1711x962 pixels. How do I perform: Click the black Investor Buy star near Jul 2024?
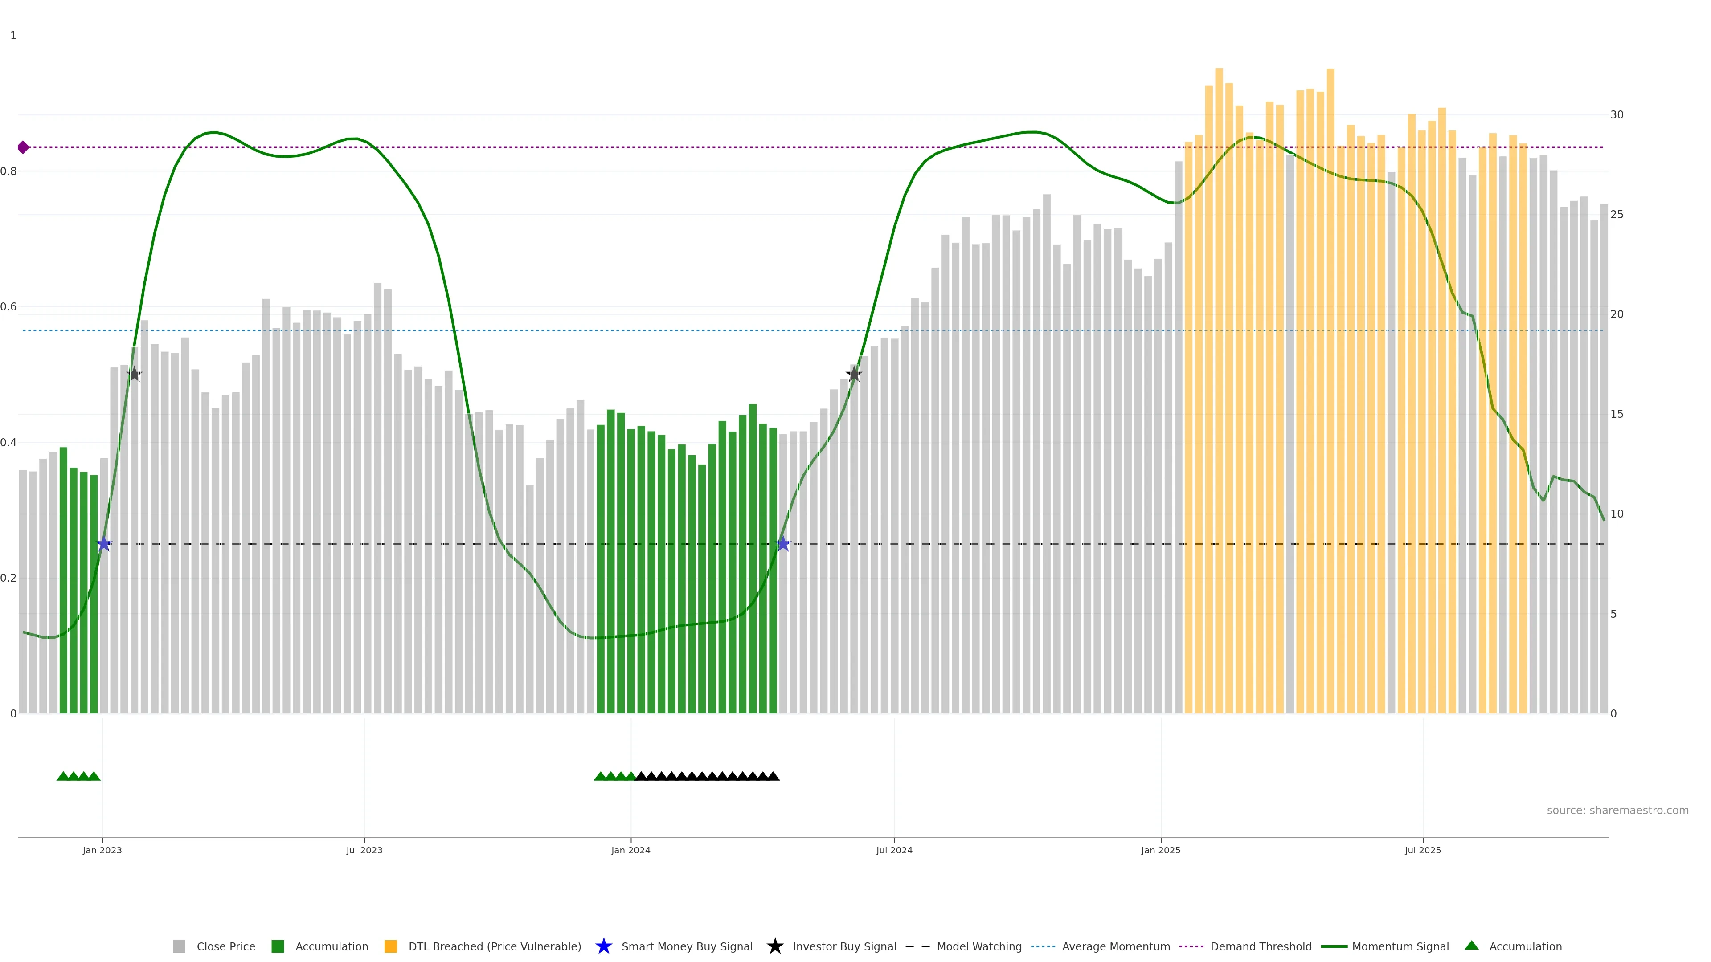(854, 375)
